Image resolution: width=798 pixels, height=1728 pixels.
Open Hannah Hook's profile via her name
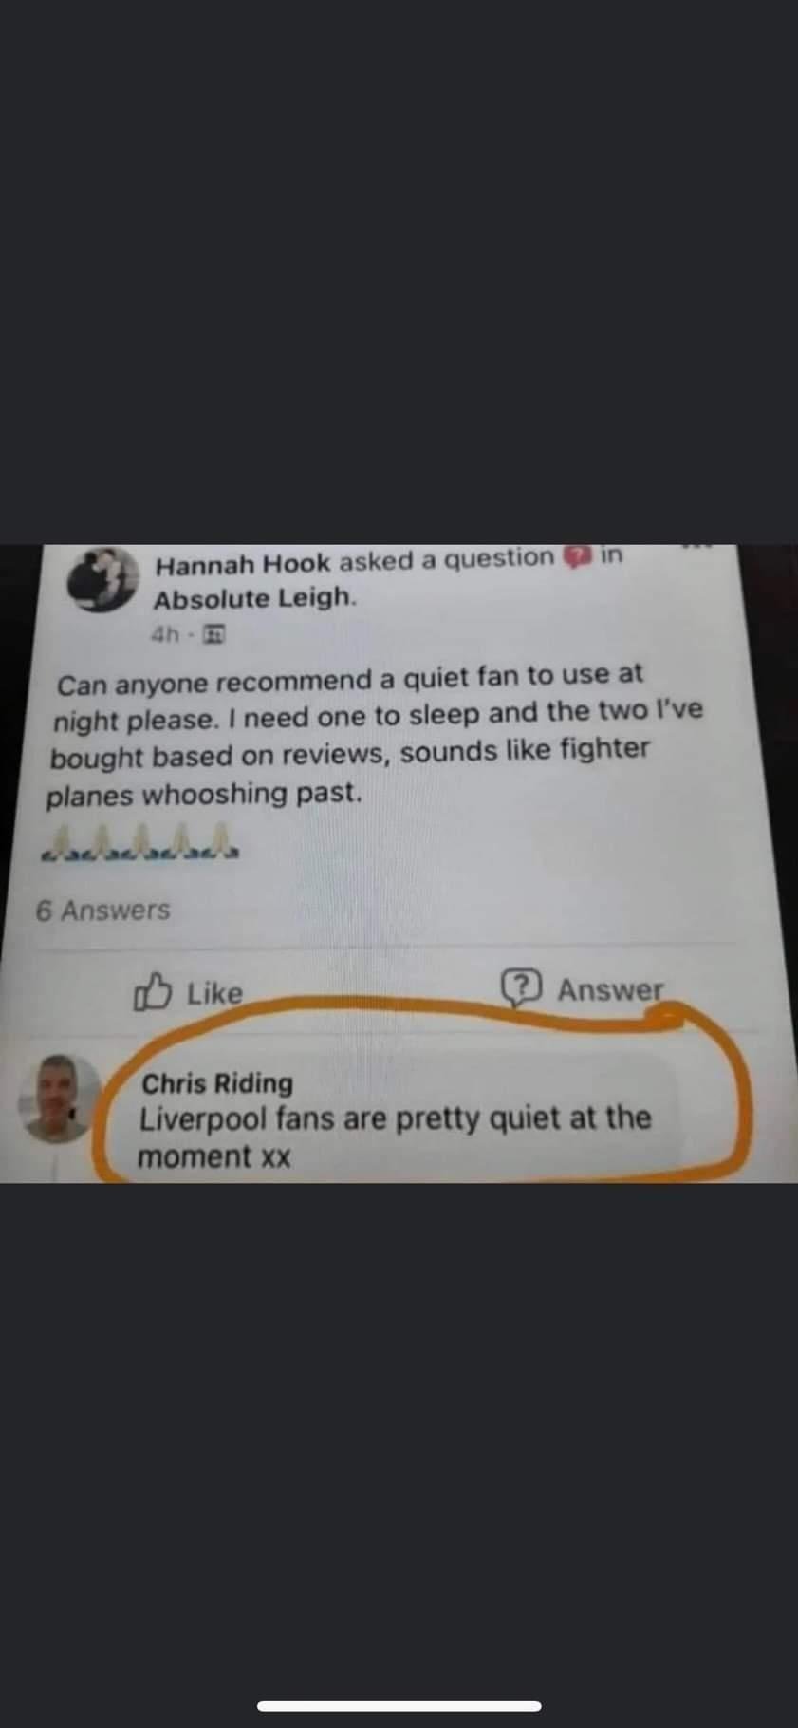(x=243, y=564)
